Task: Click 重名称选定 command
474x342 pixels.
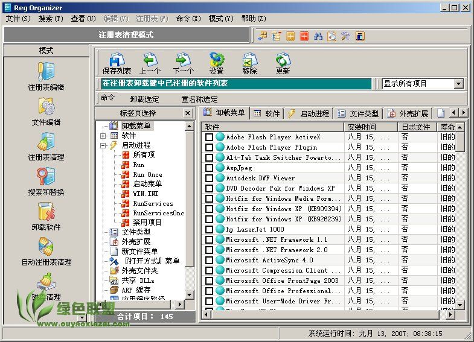Action: (199, 100)
